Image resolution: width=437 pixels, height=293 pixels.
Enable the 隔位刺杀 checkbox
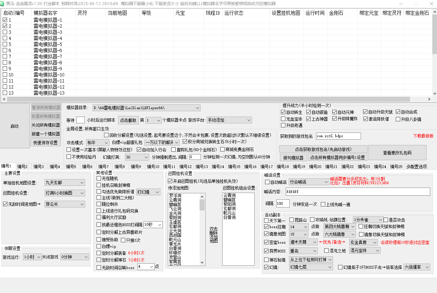coord(99,204)
